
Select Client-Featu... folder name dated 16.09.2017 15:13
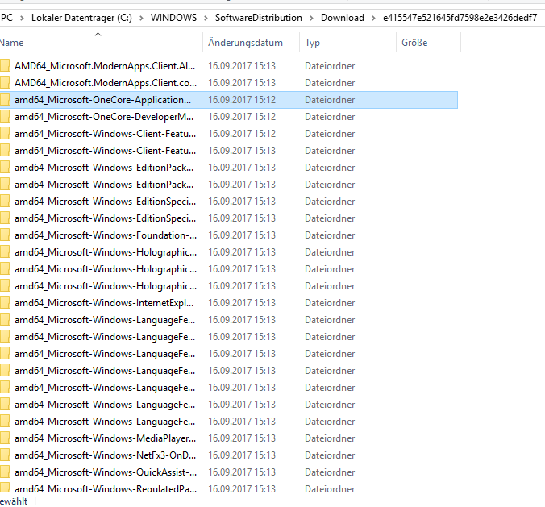coord(105,151)
